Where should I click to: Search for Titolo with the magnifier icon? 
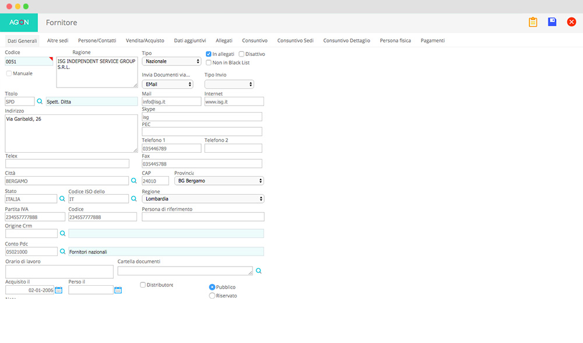[40, 101]
